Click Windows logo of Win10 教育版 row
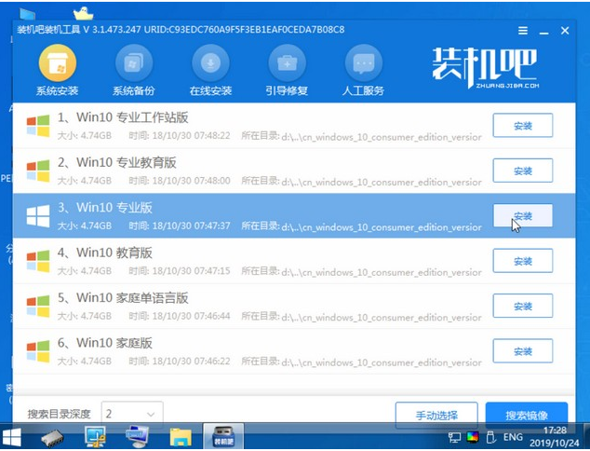This screenshot has width=590, height=451. (x=38, y=261)
